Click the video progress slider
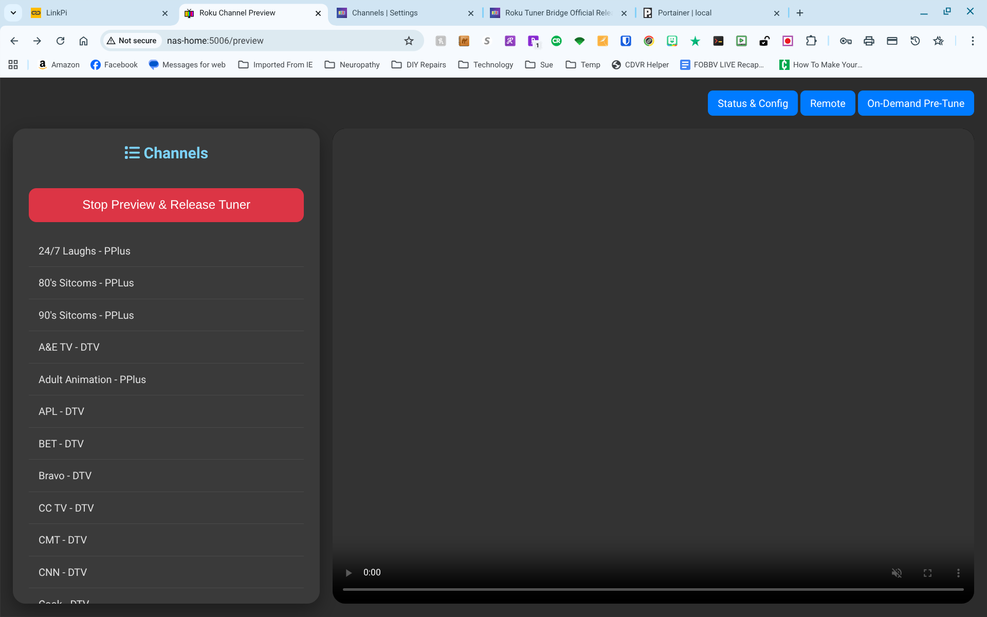The width and height of the screenshot is (987, 617). 653,589
